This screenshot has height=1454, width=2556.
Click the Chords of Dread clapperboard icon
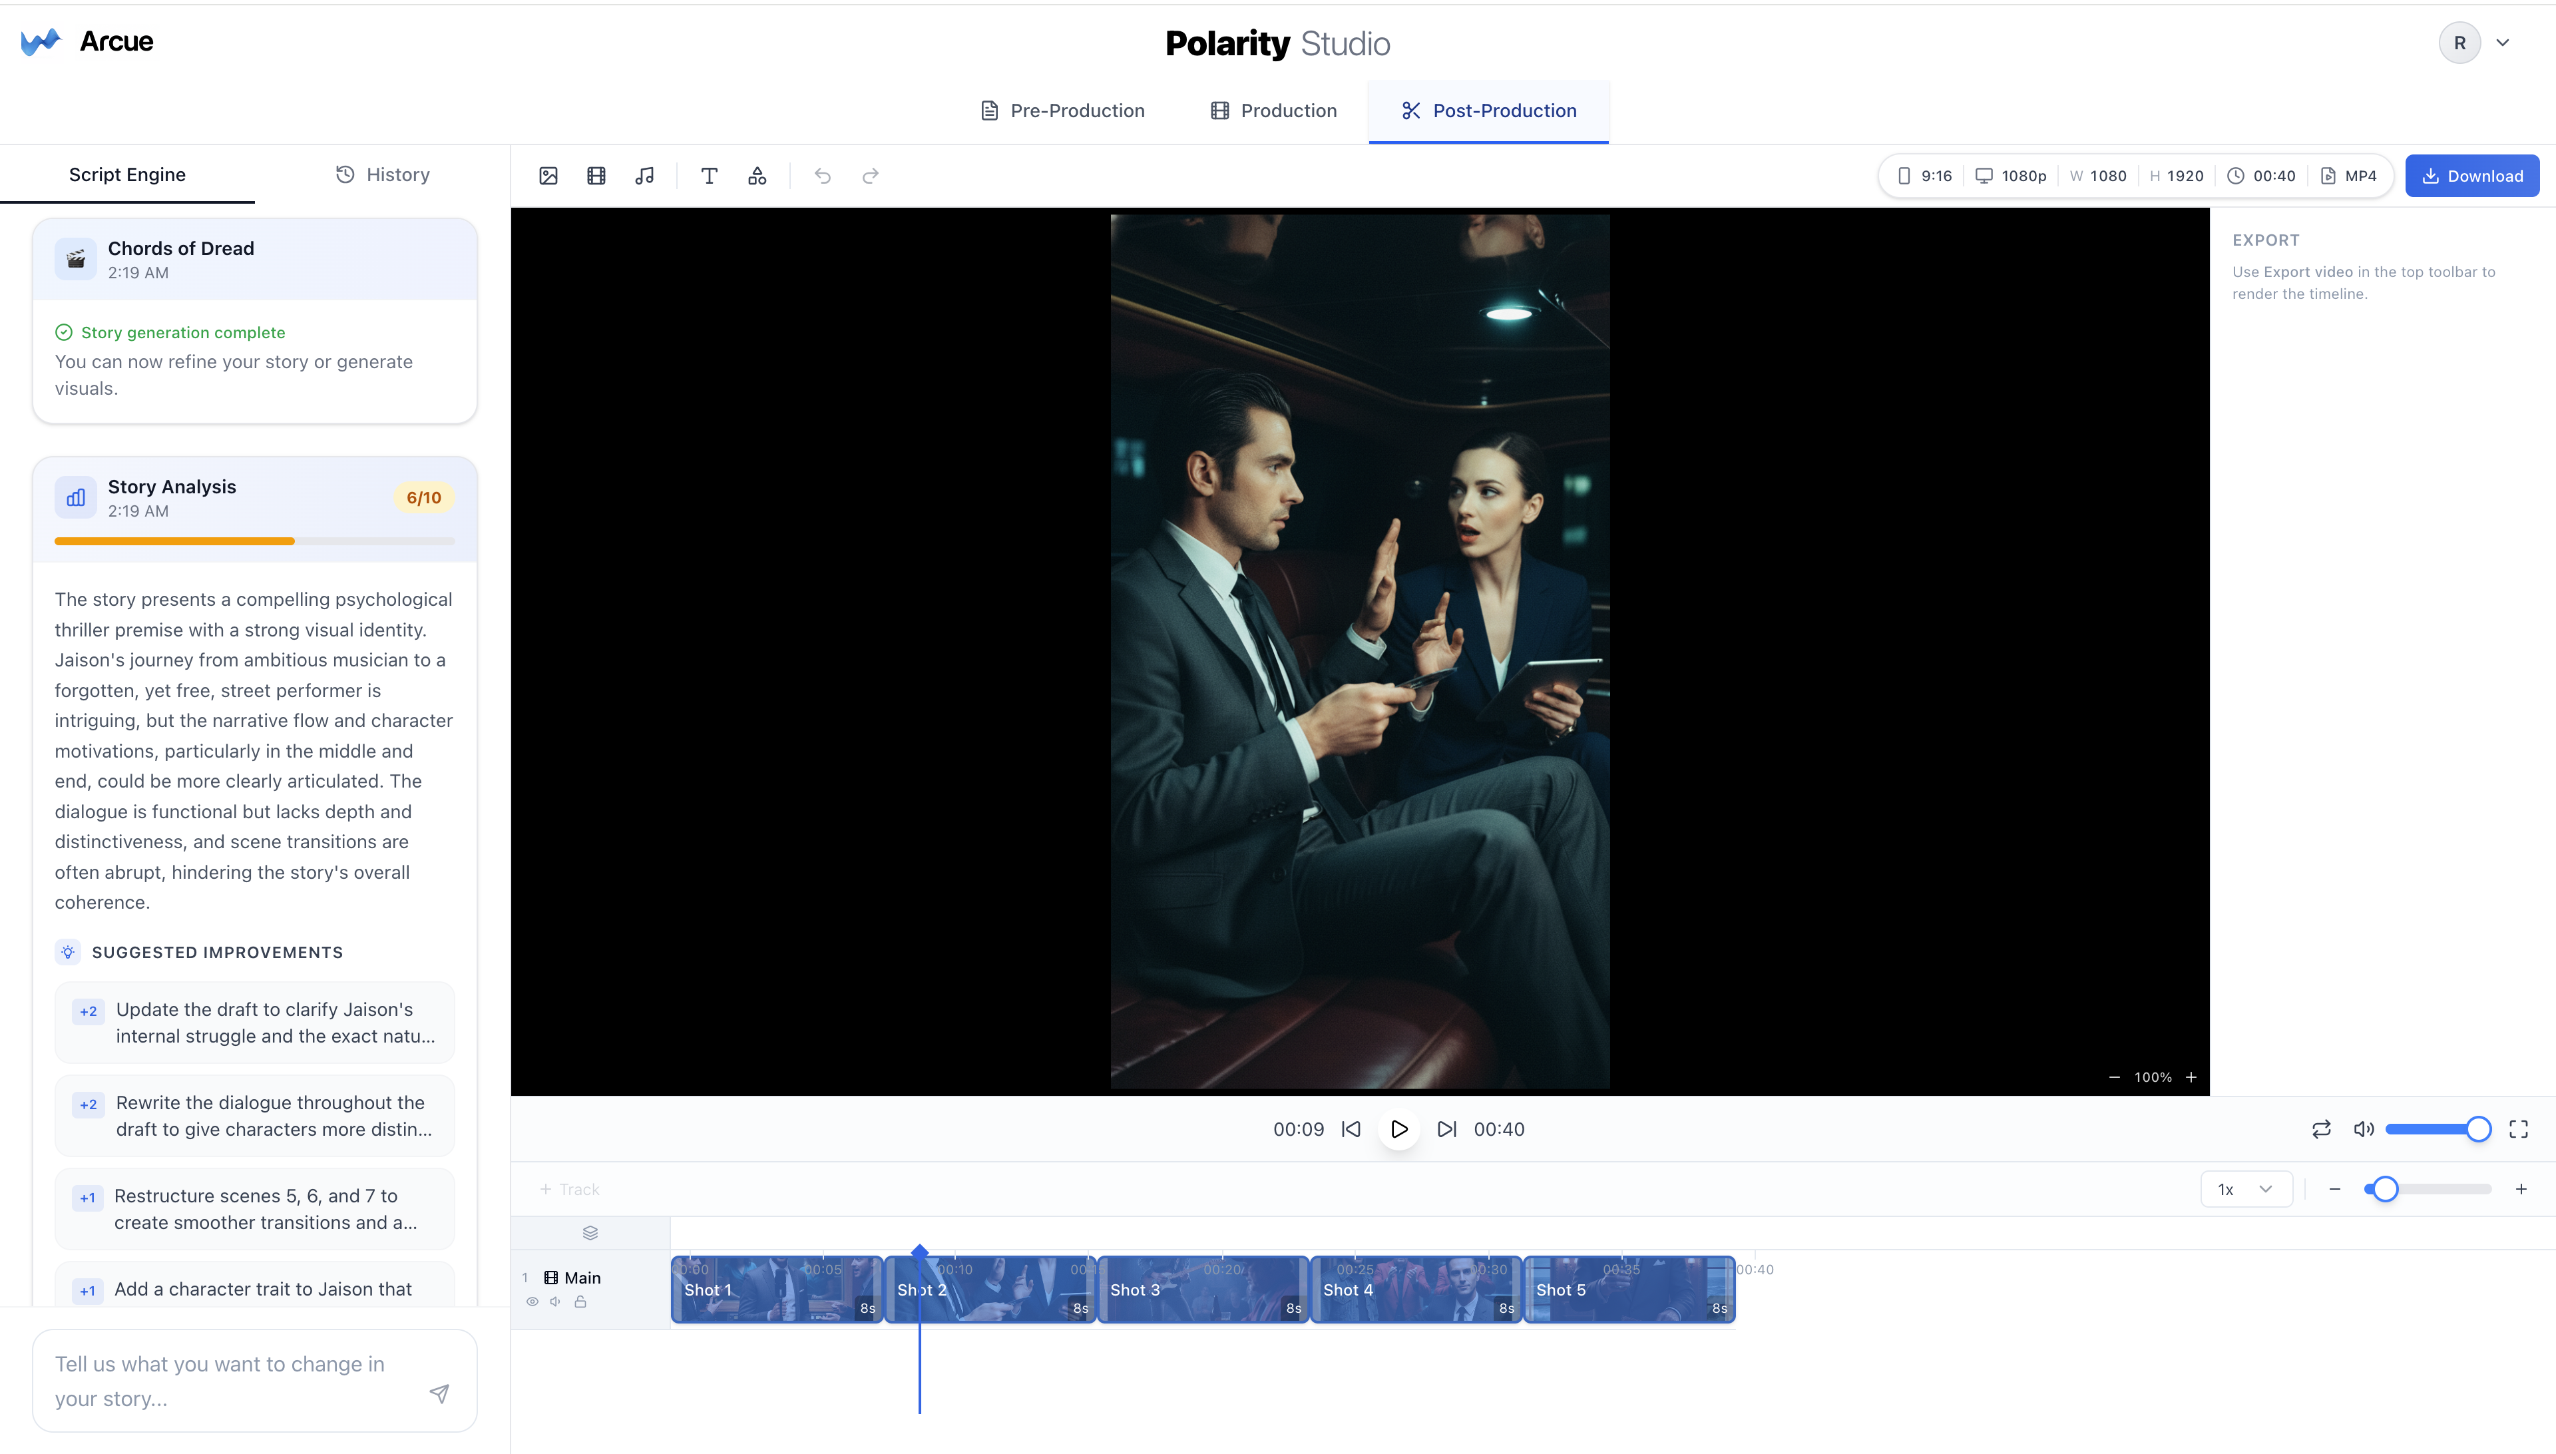coord(76,260)
